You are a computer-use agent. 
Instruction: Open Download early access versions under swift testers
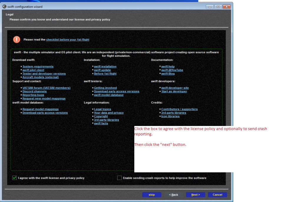(117, 91)
